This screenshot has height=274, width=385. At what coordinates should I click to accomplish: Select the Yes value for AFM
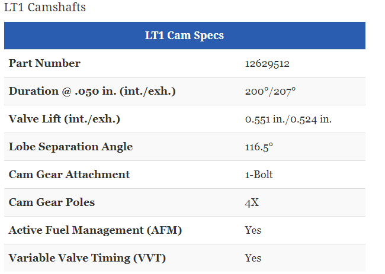(253, 231)
